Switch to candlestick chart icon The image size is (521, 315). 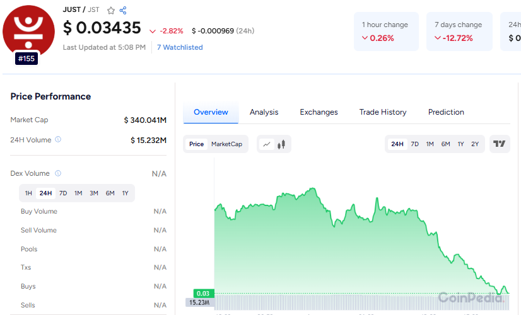[281, 144]
